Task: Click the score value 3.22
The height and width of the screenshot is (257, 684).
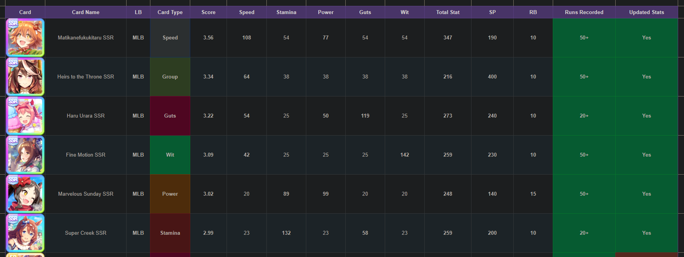Action: click(x=208, y=116)
